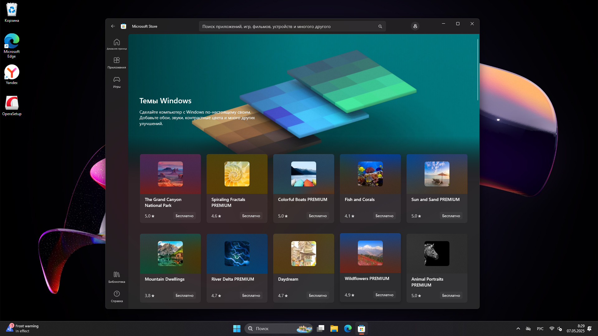Open Task View on the taskbar

point(320,329)
